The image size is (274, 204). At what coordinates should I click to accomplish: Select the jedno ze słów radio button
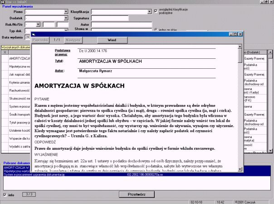coord(156,30)
